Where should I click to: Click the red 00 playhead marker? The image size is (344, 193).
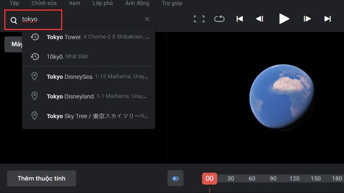click(209, 179)
